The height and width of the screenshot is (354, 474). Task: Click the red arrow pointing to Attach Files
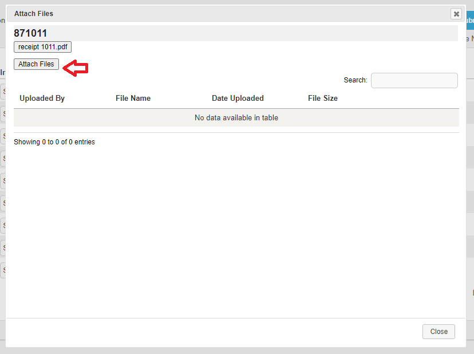click(75, 68)
